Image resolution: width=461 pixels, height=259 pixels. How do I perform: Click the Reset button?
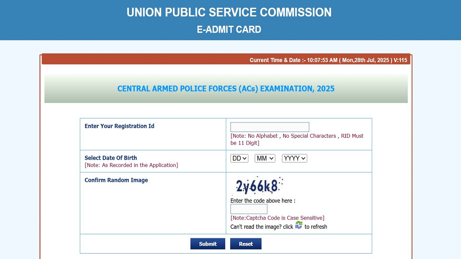click(245, 244)
